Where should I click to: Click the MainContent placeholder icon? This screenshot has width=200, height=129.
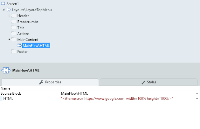coord(14,40)
